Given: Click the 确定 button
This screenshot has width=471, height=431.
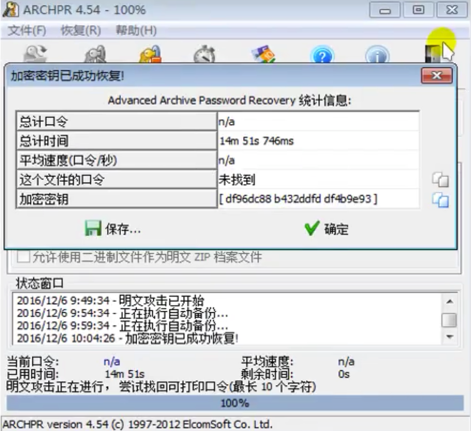Looking at the screenshot, I should point(326,229).
